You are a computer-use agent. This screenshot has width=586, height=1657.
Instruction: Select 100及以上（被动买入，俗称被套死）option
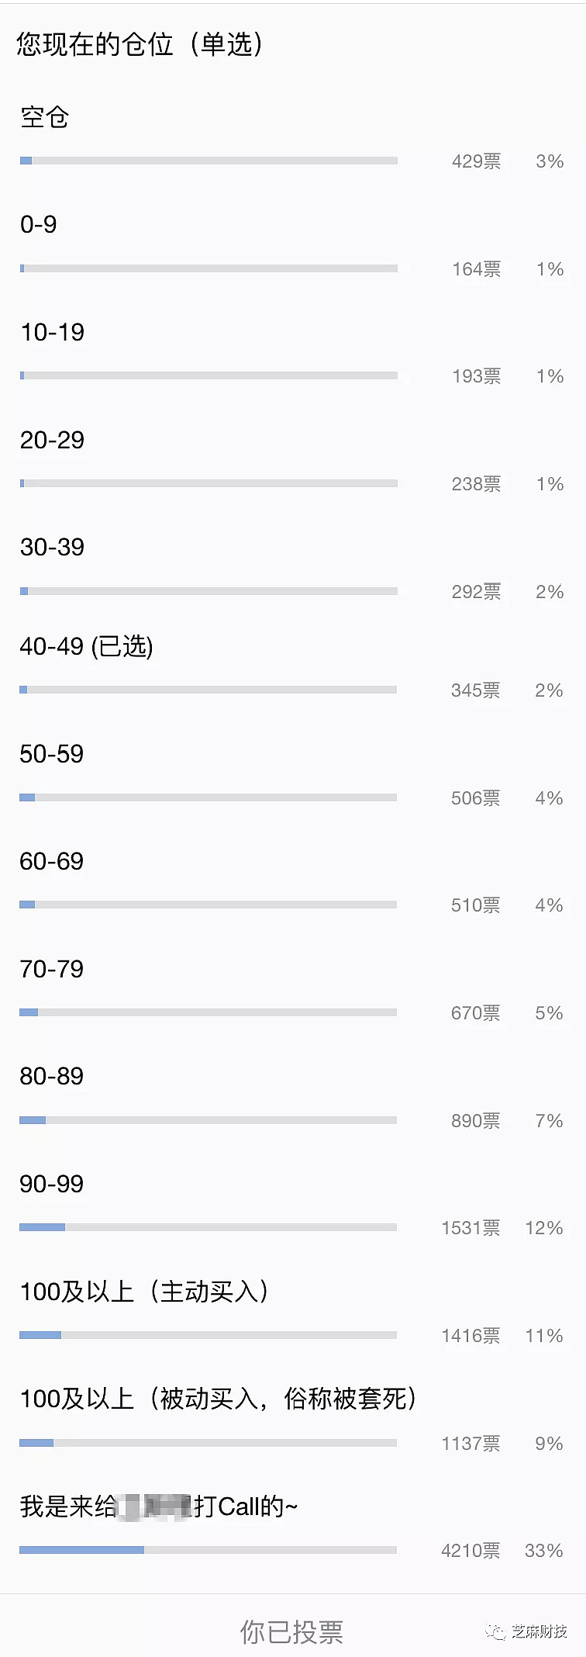point(219,1399)
